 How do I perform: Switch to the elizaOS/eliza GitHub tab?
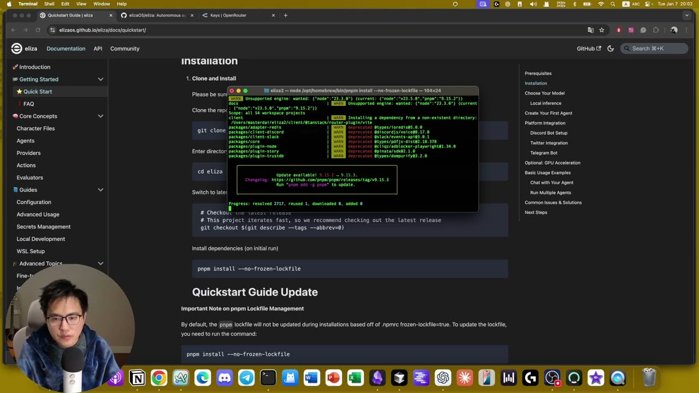click(x=157, y=15)
